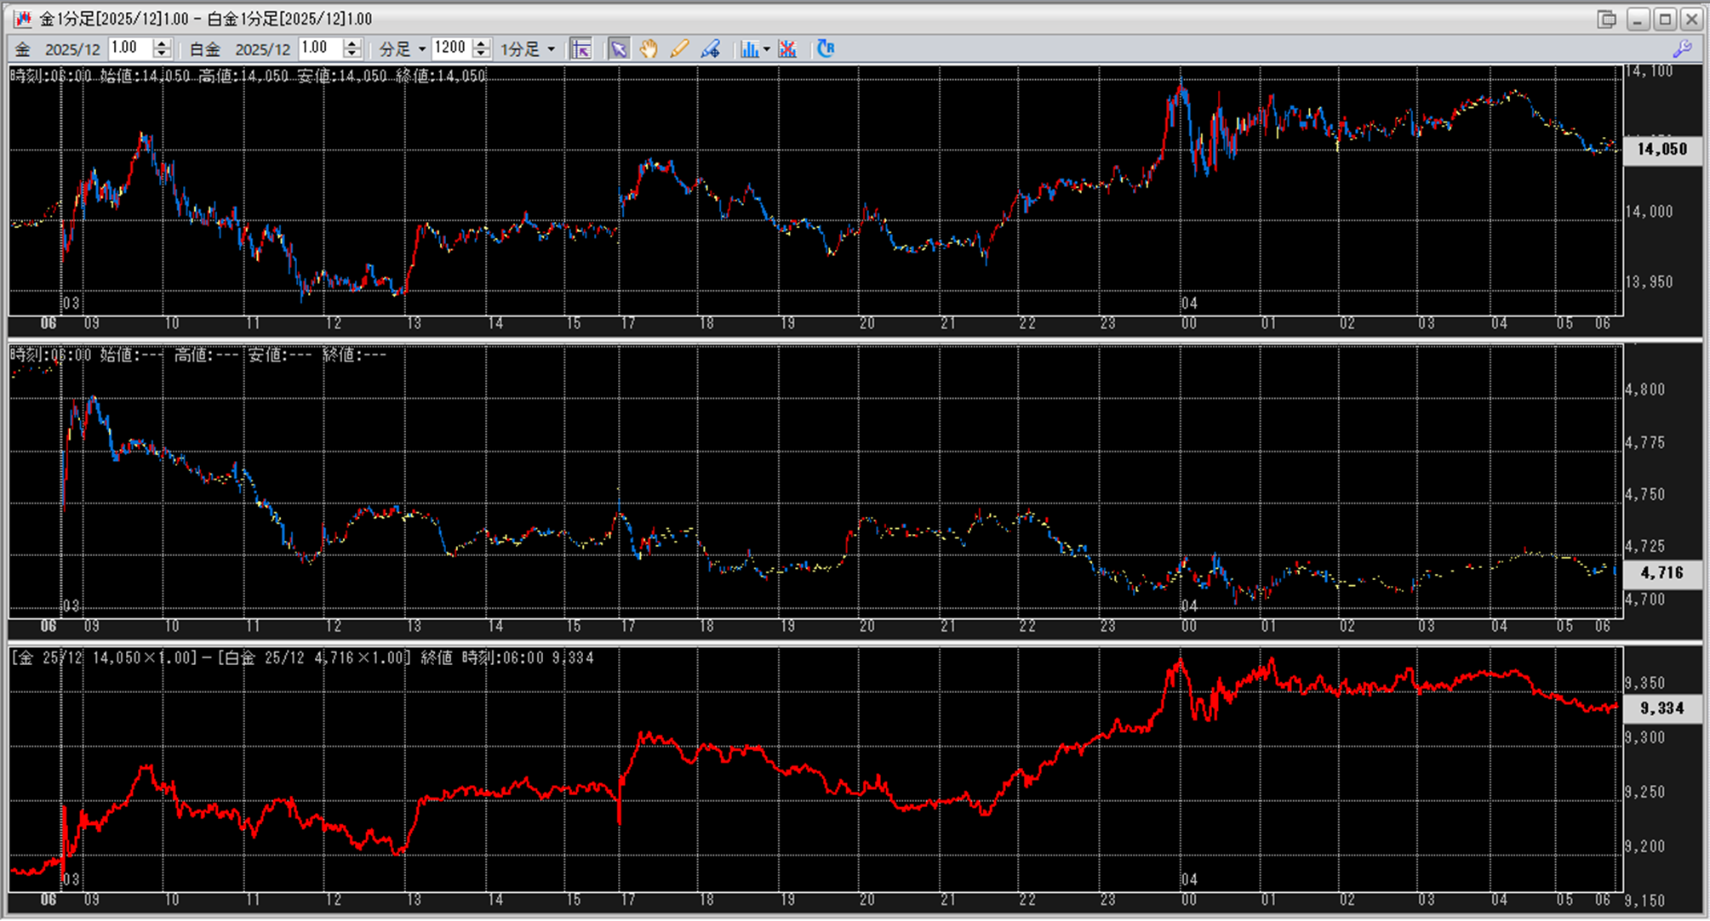Click the 14,050 gold price marker
This screenshot has width=1710, height=921.
(1661, 150)
